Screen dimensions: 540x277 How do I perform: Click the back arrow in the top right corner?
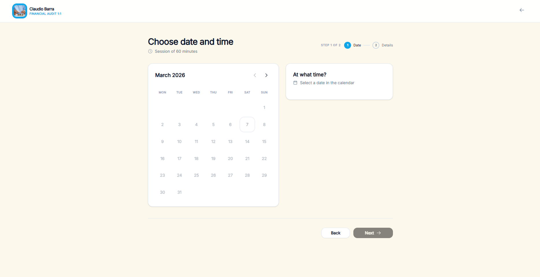522,10
